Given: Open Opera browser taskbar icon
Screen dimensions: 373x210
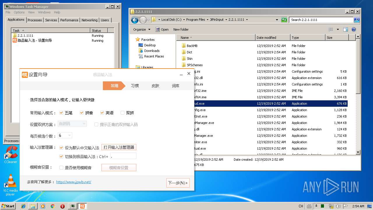Looking at the screenshot, I should [62, 206].
